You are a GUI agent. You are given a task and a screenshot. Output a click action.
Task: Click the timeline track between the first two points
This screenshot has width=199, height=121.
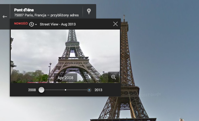point(54,90)
